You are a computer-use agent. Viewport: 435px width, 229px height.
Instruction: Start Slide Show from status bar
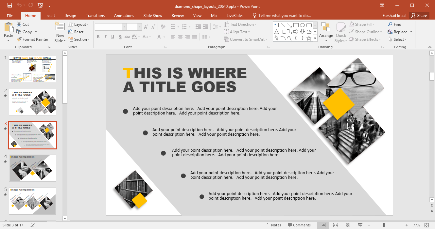point(360,225)
